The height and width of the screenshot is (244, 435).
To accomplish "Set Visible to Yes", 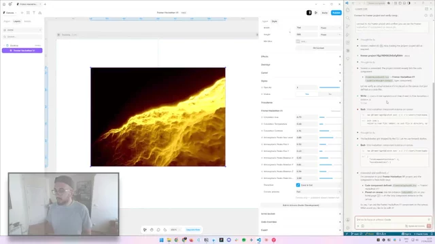I will (307, 94).
